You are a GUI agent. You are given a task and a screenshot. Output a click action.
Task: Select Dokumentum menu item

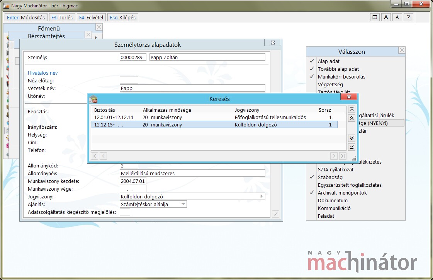pyautogui.click(x=333, y=201)
